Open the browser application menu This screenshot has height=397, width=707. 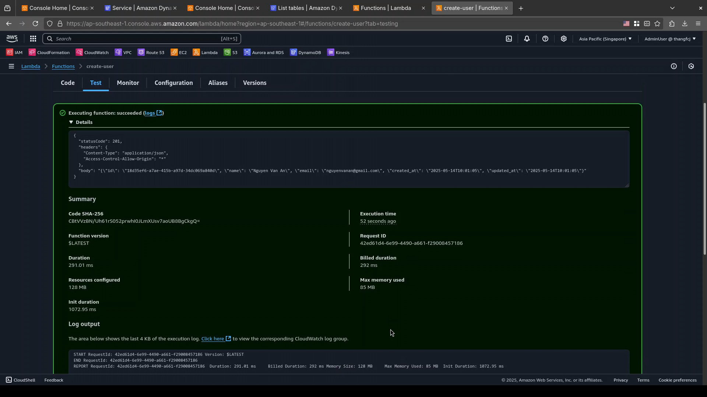(x=698, y=24)
